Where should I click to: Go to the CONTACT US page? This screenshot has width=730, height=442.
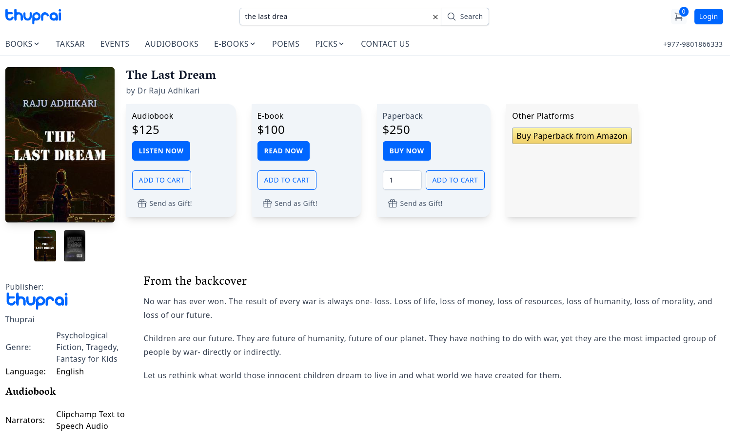click(x=385, y=44)
